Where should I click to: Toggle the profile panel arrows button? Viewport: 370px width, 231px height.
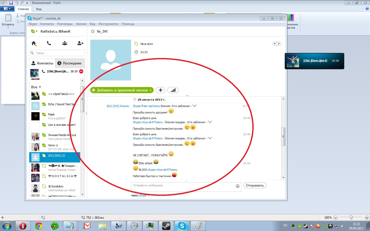click(277, 44)
